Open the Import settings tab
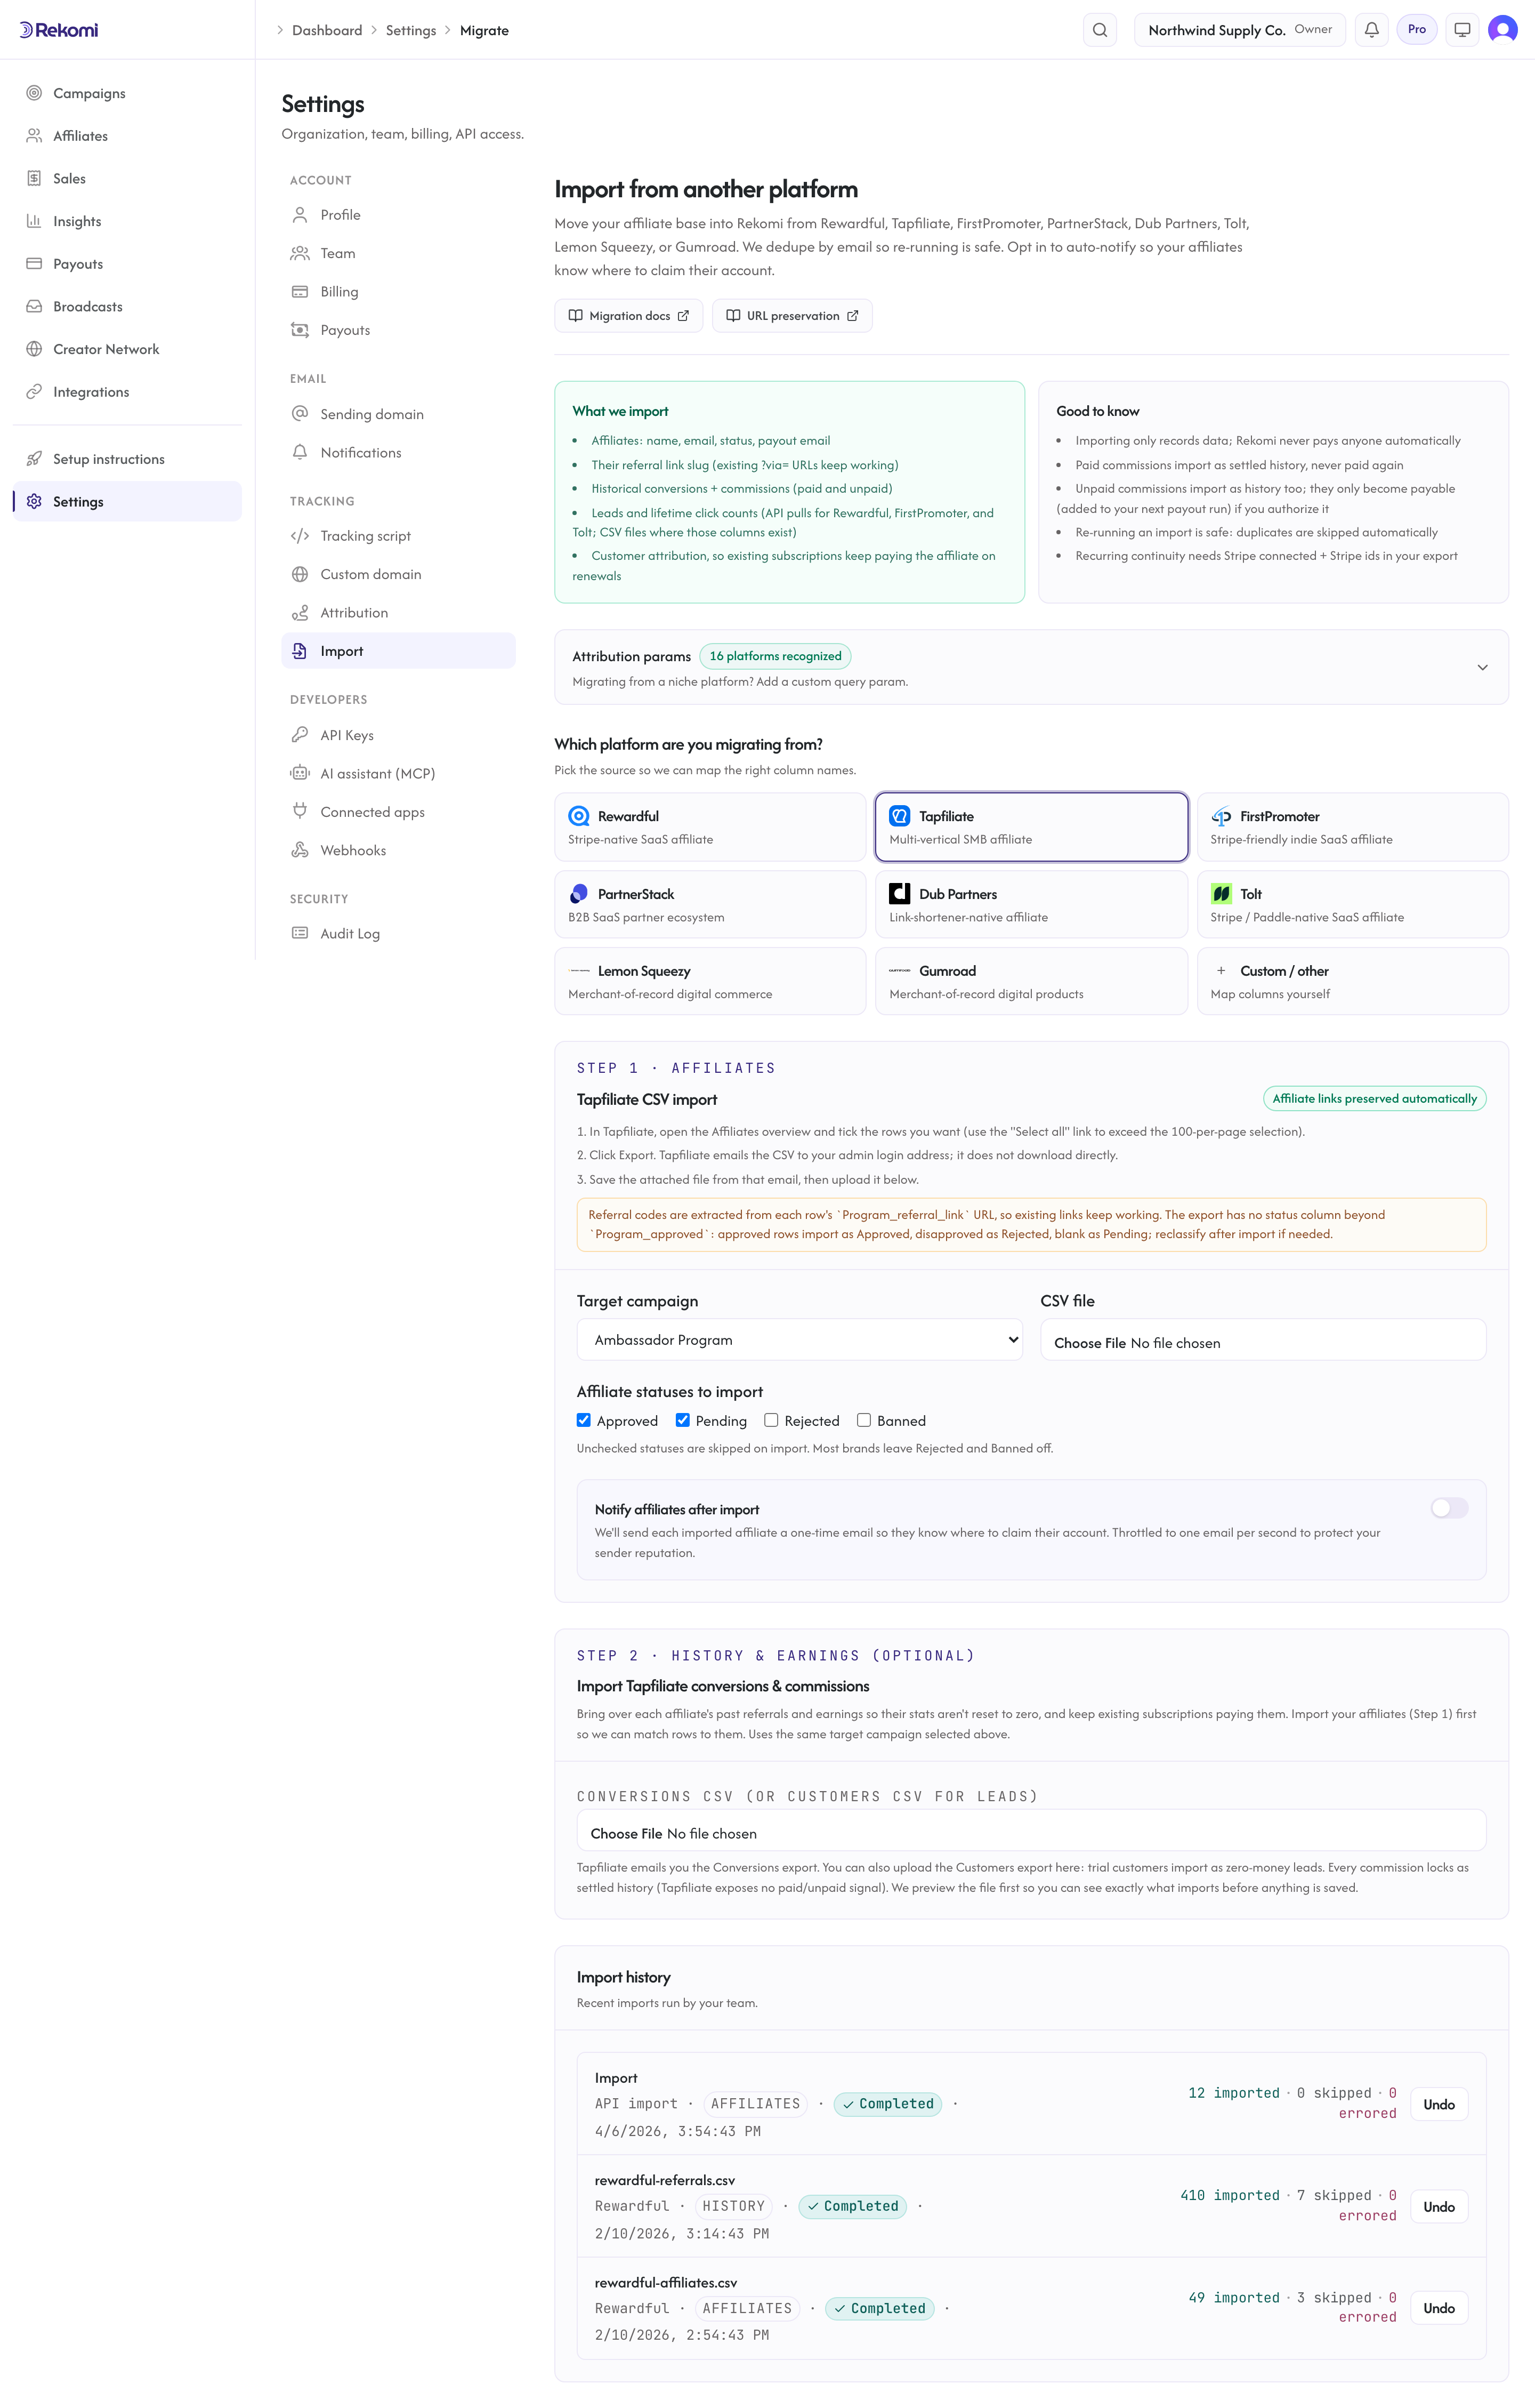The height and width of the screenshot is (2408, 1535). pos(399,651)
